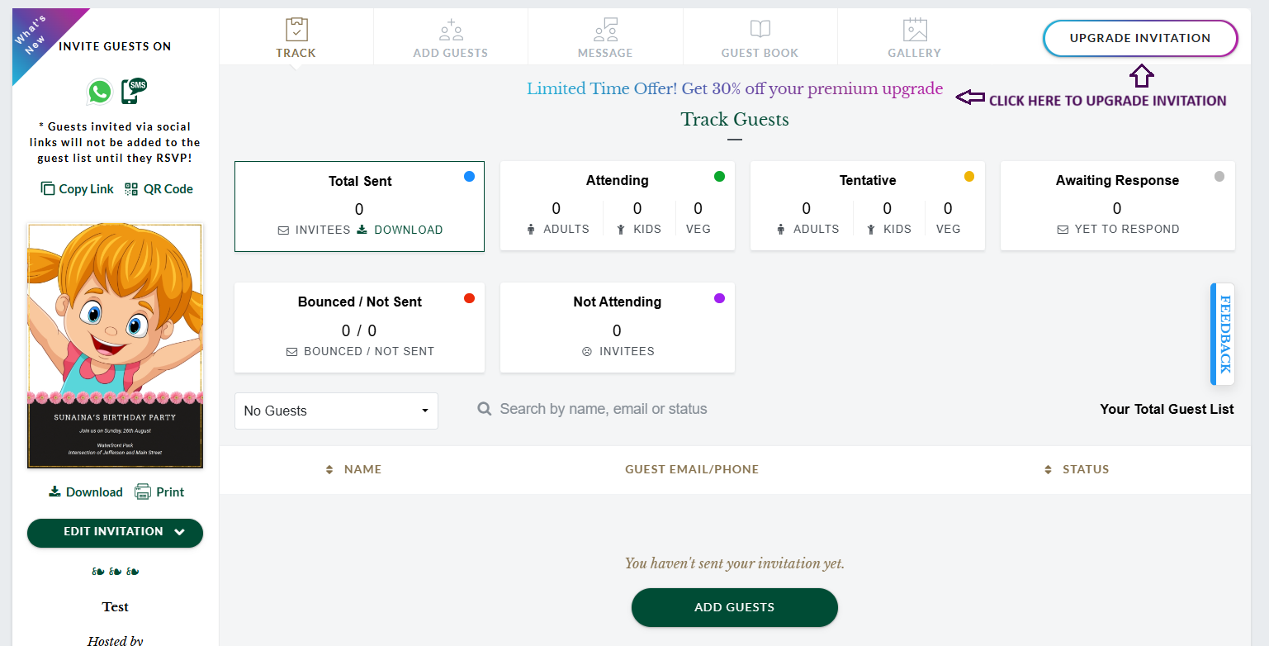Click the SMS invite icon
Screen dimensions: 1269x646
click(x=133, y=91)
